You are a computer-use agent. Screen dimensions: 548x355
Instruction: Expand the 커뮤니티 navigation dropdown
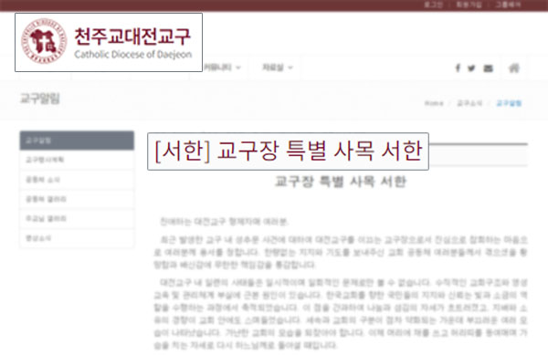pyautogui.click(x=222, y=68)
